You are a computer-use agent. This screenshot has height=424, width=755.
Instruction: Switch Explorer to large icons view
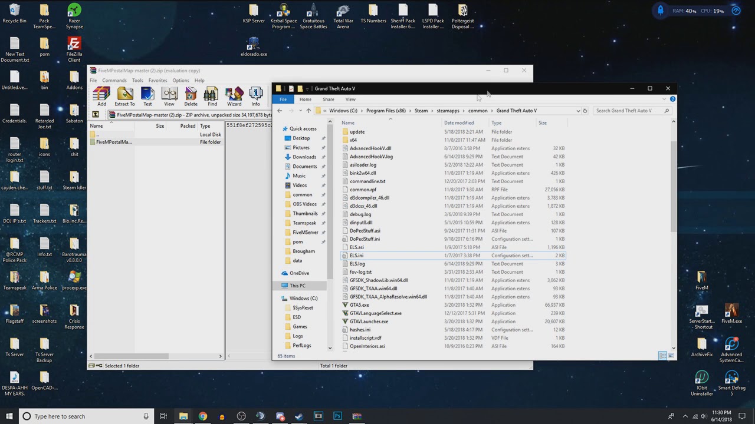(x=671, y=356)
